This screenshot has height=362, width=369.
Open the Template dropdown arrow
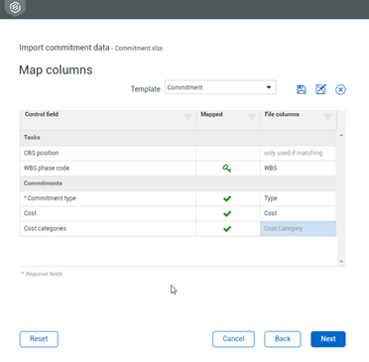point(269,87)
